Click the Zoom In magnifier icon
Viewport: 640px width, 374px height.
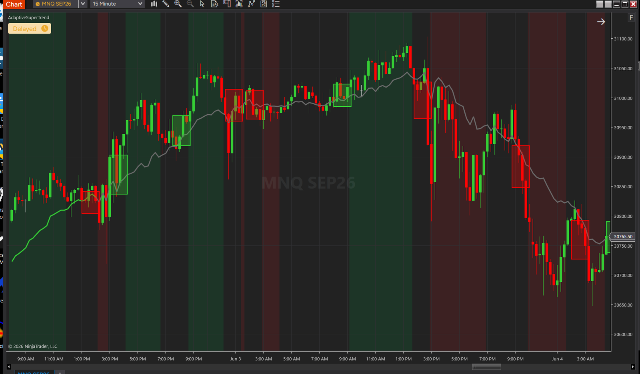pos(178,4)
